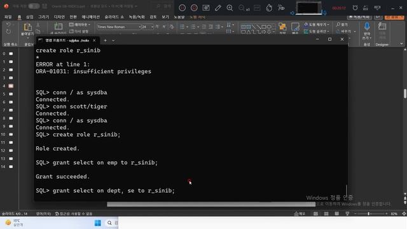This screenshot has width=407, height=229.
Task: Collapse the ribbon with chevron
Action: 401,44
